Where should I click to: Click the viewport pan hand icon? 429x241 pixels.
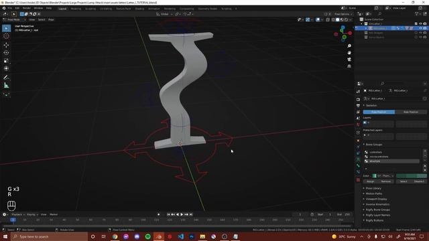tap(349, 53)
